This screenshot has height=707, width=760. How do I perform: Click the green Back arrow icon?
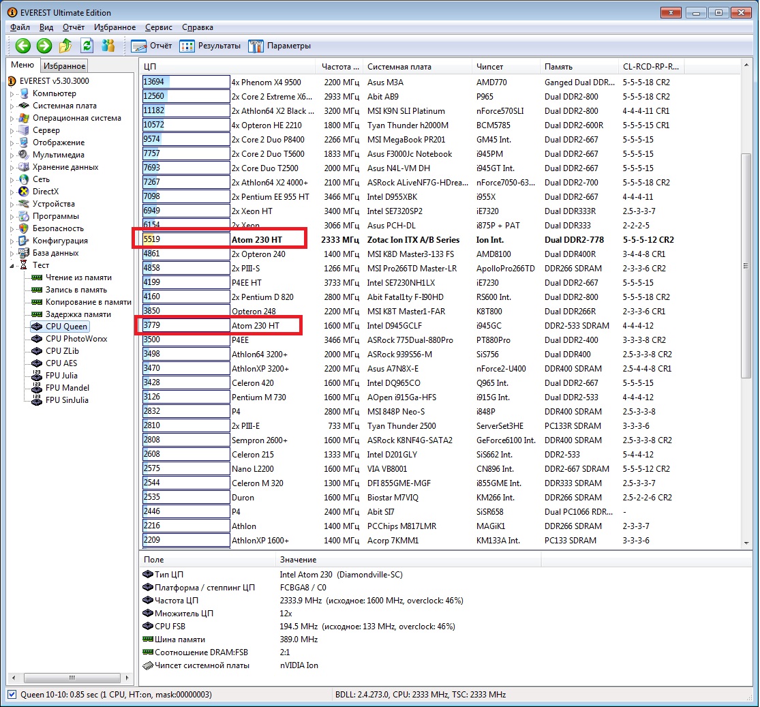22,46
